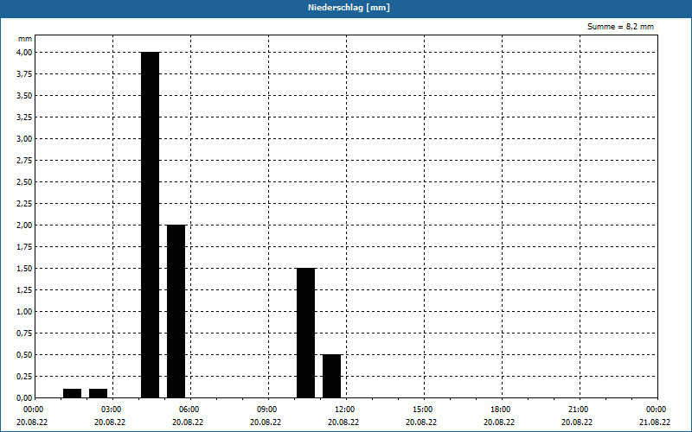This screenshot has height=432, width=692.
Task: Select the 2,50 y-axis value
Action: click(x=24, y=182)
